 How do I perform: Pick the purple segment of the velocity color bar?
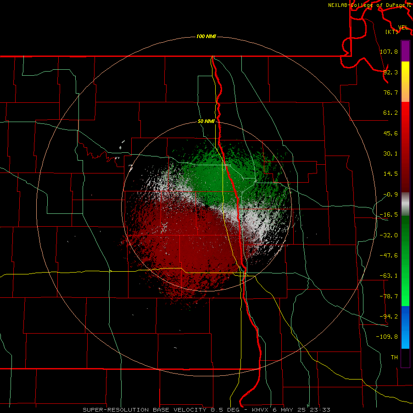coord(405,51)
